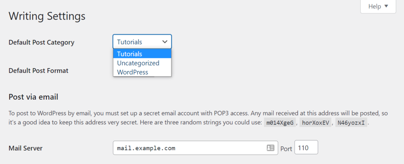Pick WordPress from the category list
The width and height of the screenshot is (404, 164).
tap(133, 72)
